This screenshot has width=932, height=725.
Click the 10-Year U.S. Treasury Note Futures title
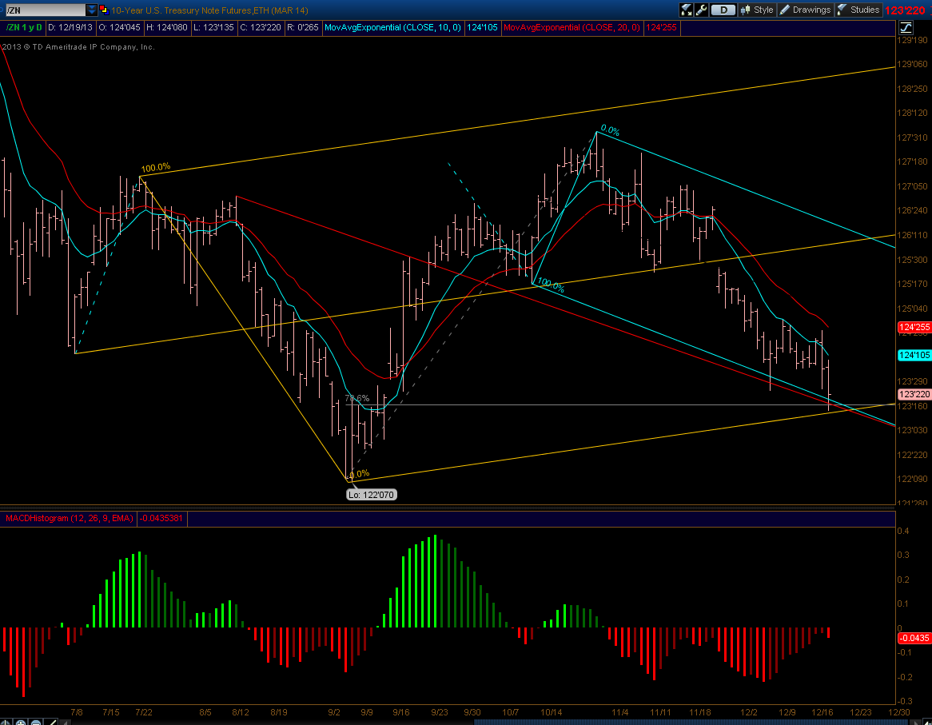(x=209, y=10)
